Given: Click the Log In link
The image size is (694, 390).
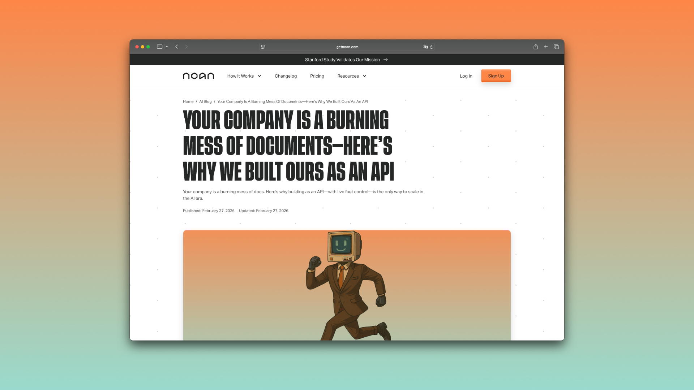Looking at the screenshot, I should click(466, 76).
